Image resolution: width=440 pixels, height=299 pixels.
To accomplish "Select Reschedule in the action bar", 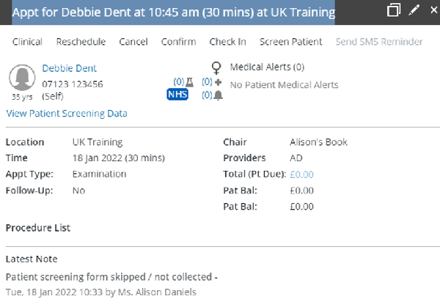I will pyautogui.click(x=81, y=42).
